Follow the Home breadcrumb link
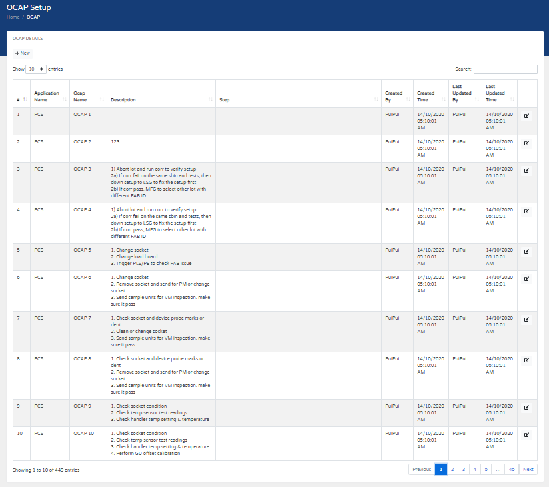 [13, 17]
